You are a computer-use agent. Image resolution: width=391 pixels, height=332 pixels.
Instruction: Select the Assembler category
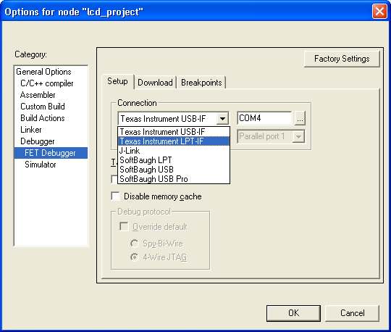pos(38,95)
